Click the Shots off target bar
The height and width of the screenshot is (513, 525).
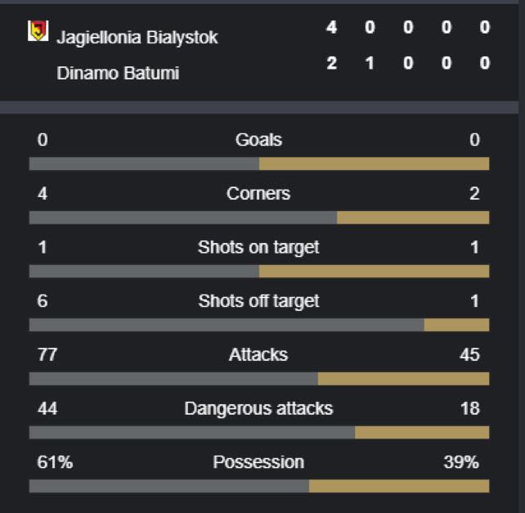click(259, 325)
